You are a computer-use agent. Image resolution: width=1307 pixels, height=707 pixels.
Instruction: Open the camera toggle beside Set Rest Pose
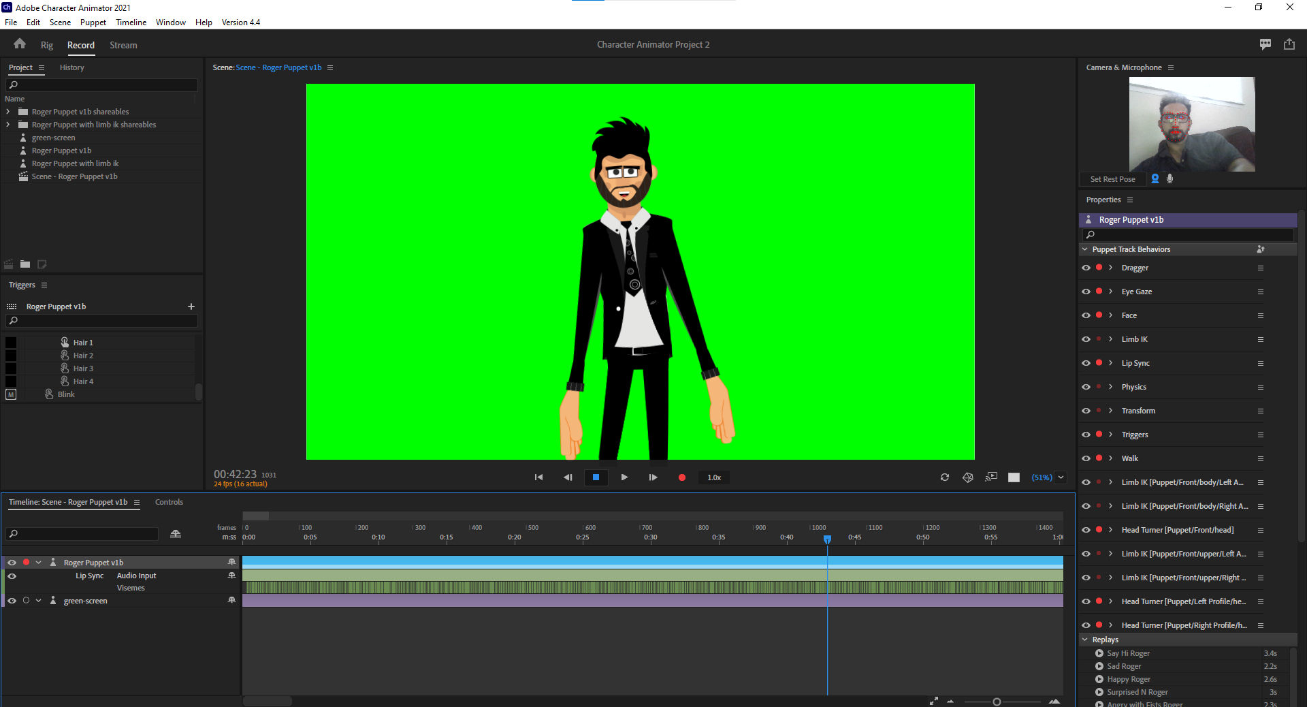pos(1155,178)
